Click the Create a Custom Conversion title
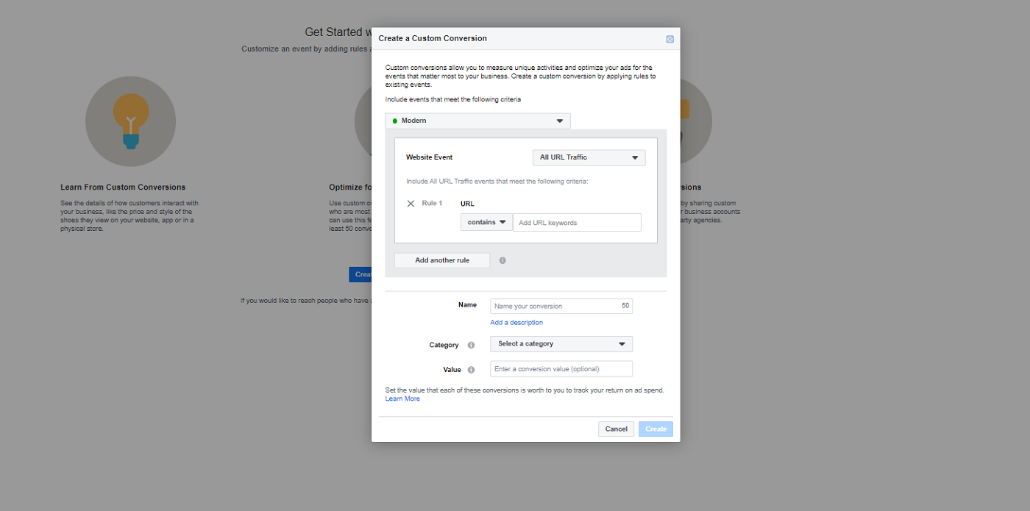Viewport: 1030px width, 511px height. pos(433,38)
